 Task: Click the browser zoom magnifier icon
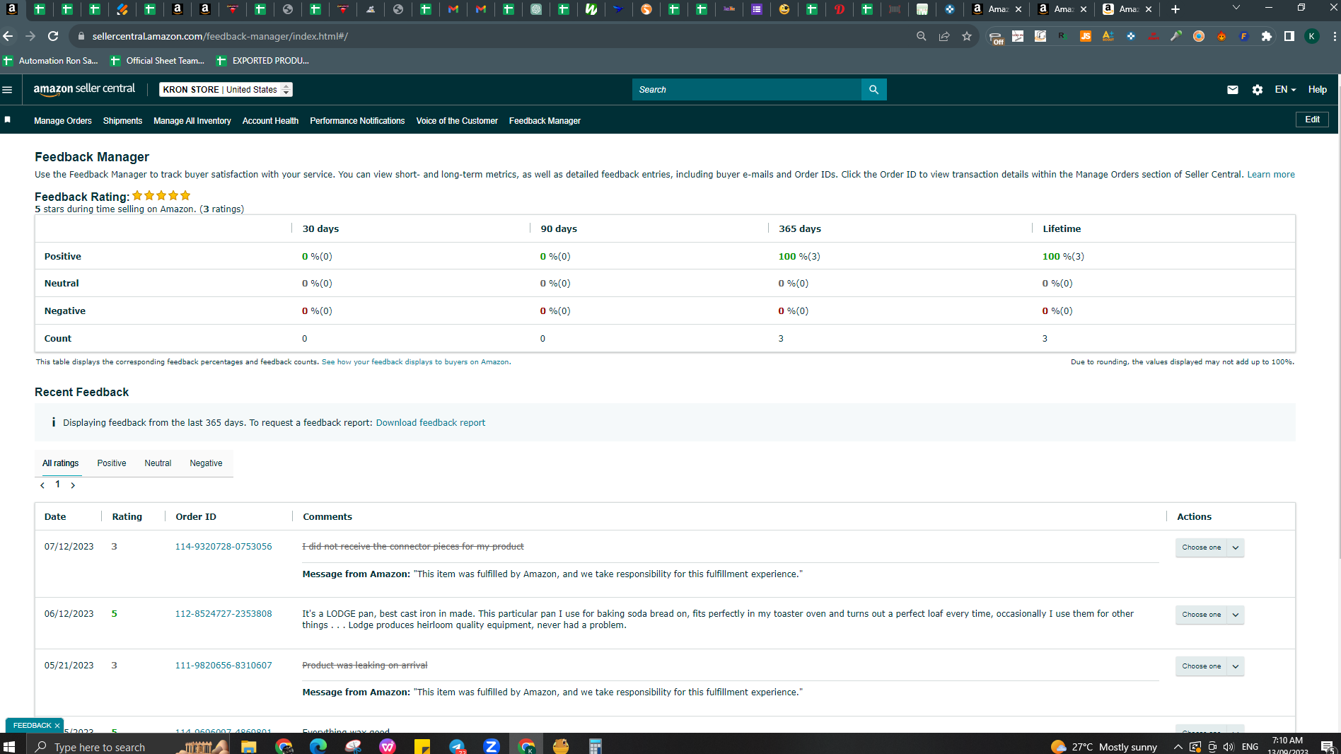[921, 36]
